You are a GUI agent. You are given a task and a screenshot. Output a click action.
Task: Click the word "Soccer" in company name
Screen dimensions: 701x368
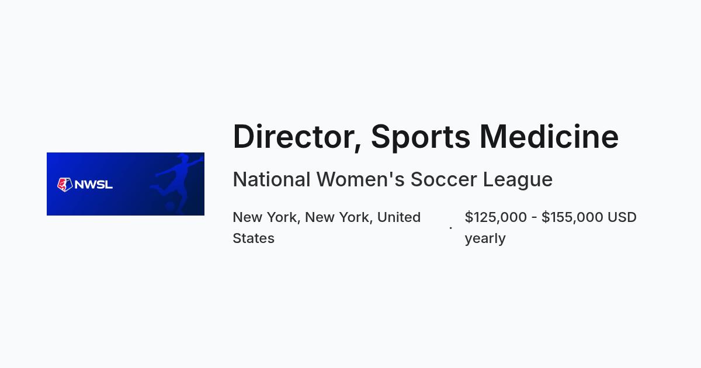pyautogui.click(x=444, y=179)
